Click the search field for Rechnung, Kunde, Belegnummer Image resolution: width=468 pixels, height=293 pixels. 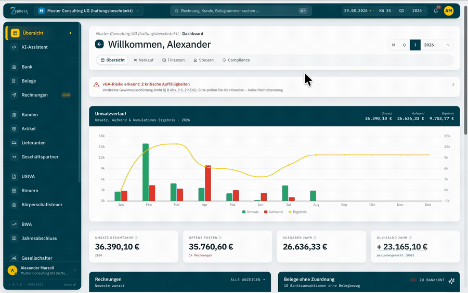tap(241, 11)
